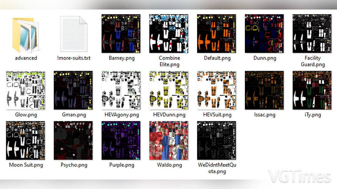Select the Moon Suit.png thumbnail
The height and width of the screenshot is (189, 337).
point(26,140)
